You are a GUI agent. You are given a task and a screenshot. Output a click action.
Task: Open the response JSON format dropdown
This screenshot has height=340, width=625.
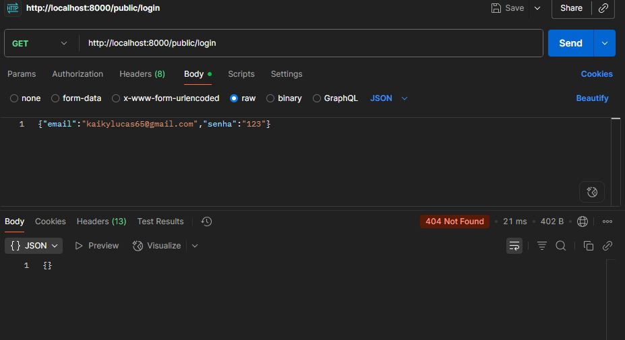pyautogui.click(x=34, y=246)
